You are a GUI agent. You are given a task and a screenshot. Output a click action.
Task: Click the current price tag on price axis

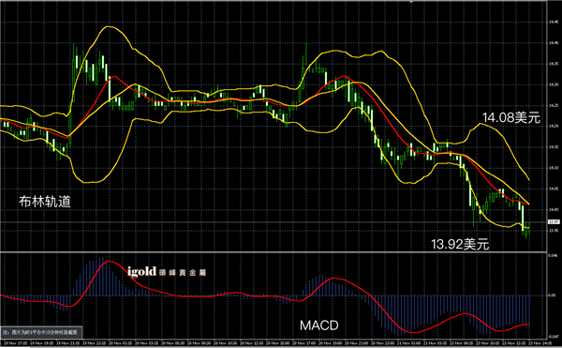pos(554,222)
